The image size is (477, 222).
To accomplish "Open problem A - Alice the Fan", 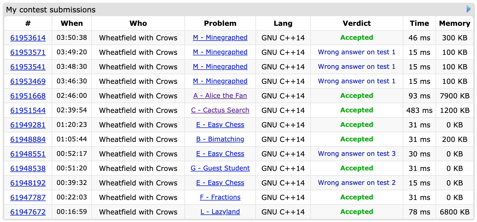I will pyautogui.click(x=220, y=96).
